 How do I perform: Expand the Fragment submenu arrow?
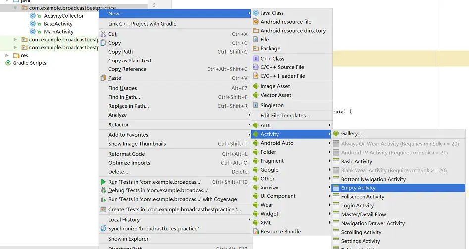click(329, 161)
